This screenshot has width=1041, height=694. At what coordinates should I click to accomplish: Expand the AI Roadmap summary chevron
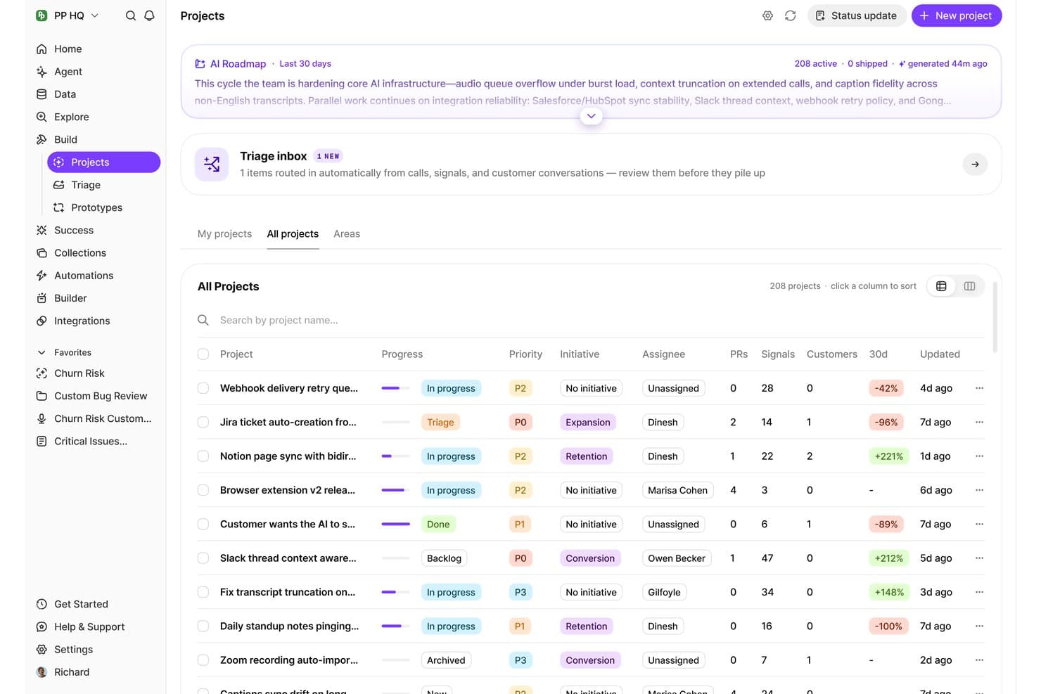tap(592, 116)
